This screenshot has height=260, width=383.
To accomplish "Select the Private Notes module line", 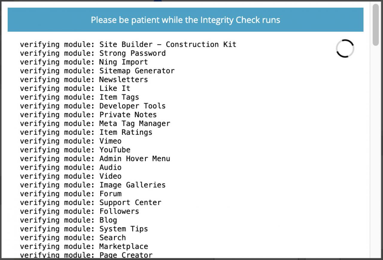I will click(88, 115).
